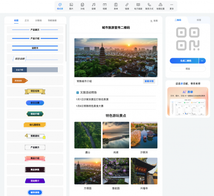The image size is (214, 196).
Task: Open the 样式库 style library tool
Action: [x=60, y=6]
